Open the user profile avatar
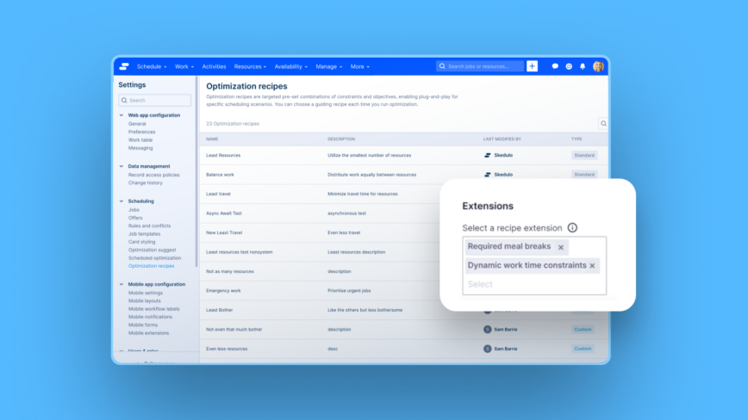The image size is (748, 420). coord(598,66)
